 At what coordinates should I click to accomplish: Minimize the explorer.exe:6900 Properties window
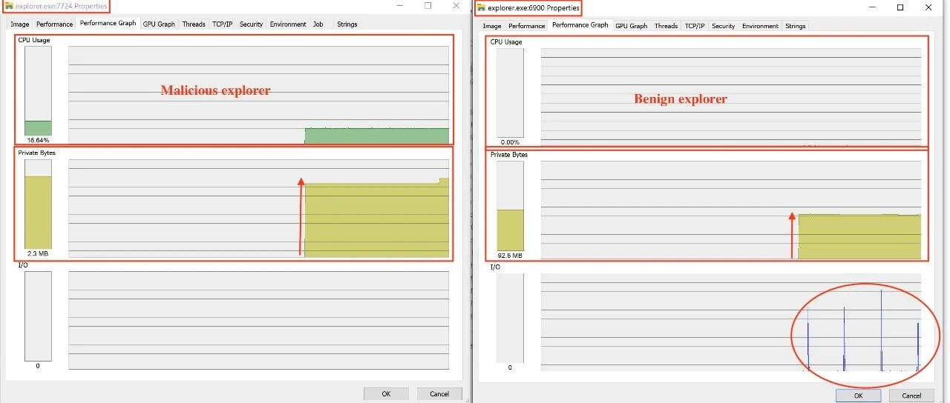[x=873, y=7]
